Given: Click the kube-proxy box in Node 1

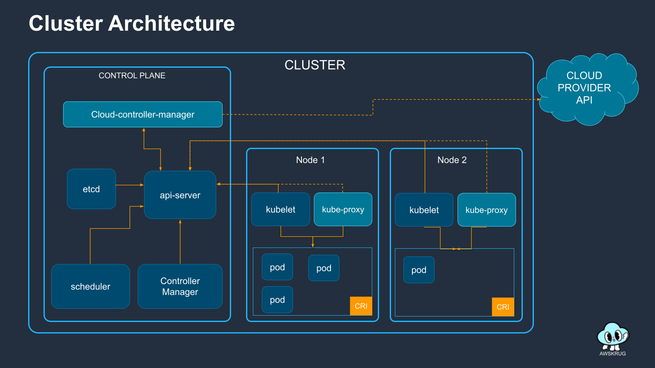Looking at the screenshot, I should tap(343, 210).
